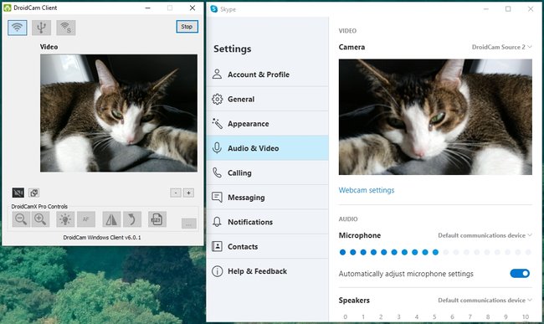Open Help & Feedback in Skype
Screen dimensions: 544x324
(268, 271)
